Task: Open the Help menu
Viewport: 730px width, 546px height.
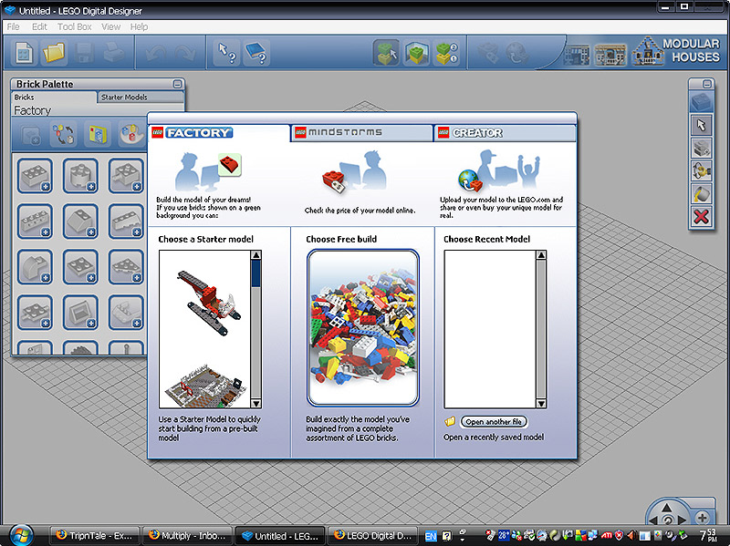Action: (139, 27)
